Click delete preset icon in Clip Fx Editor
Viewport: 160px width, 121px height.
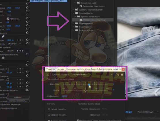pyautogui.click(x=122, y=75)
